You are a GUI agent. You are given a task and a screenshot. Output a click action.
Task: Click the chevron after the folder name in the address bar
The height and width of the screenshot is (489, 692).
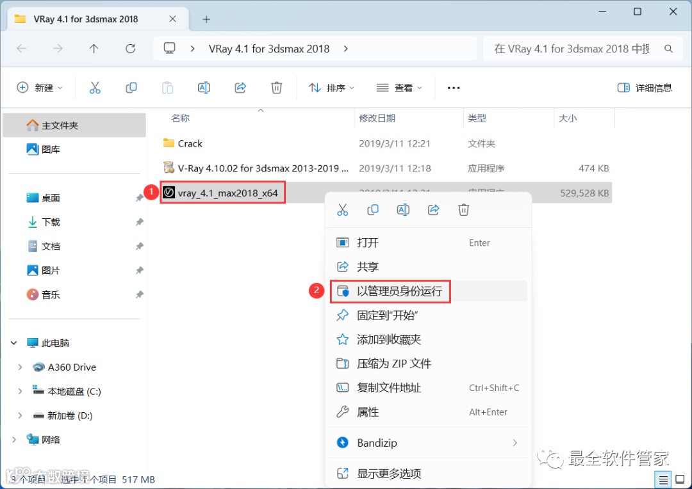[345, 49]
